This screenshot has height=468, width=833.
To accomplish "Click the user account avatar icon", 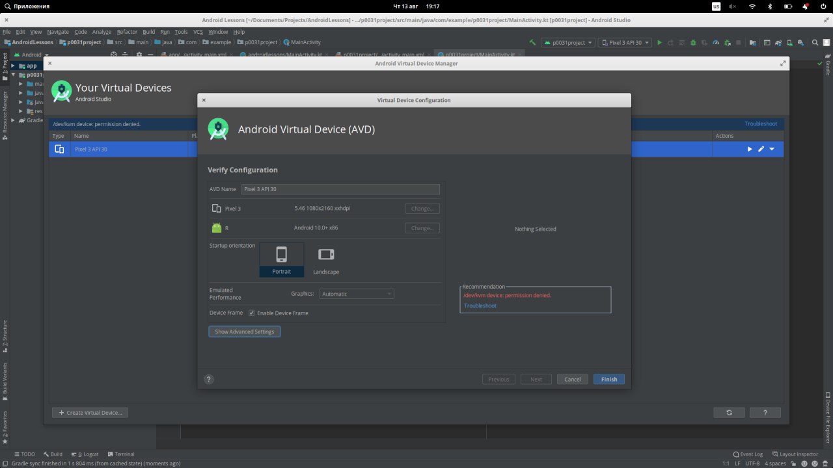I will point(826,42).
